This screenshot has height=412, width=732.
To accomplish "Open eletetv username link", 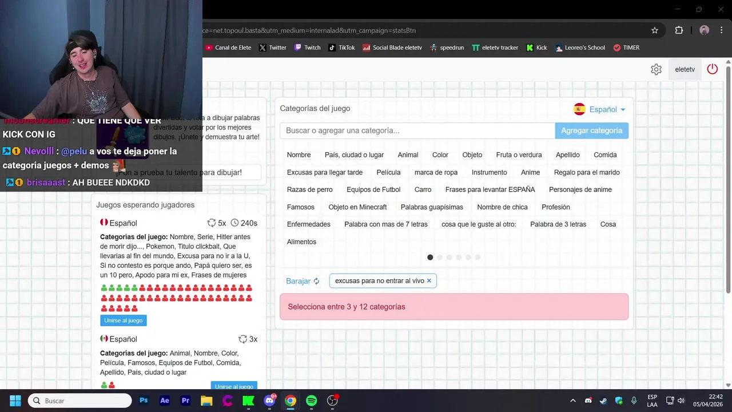I will click(x=685, y=69).
